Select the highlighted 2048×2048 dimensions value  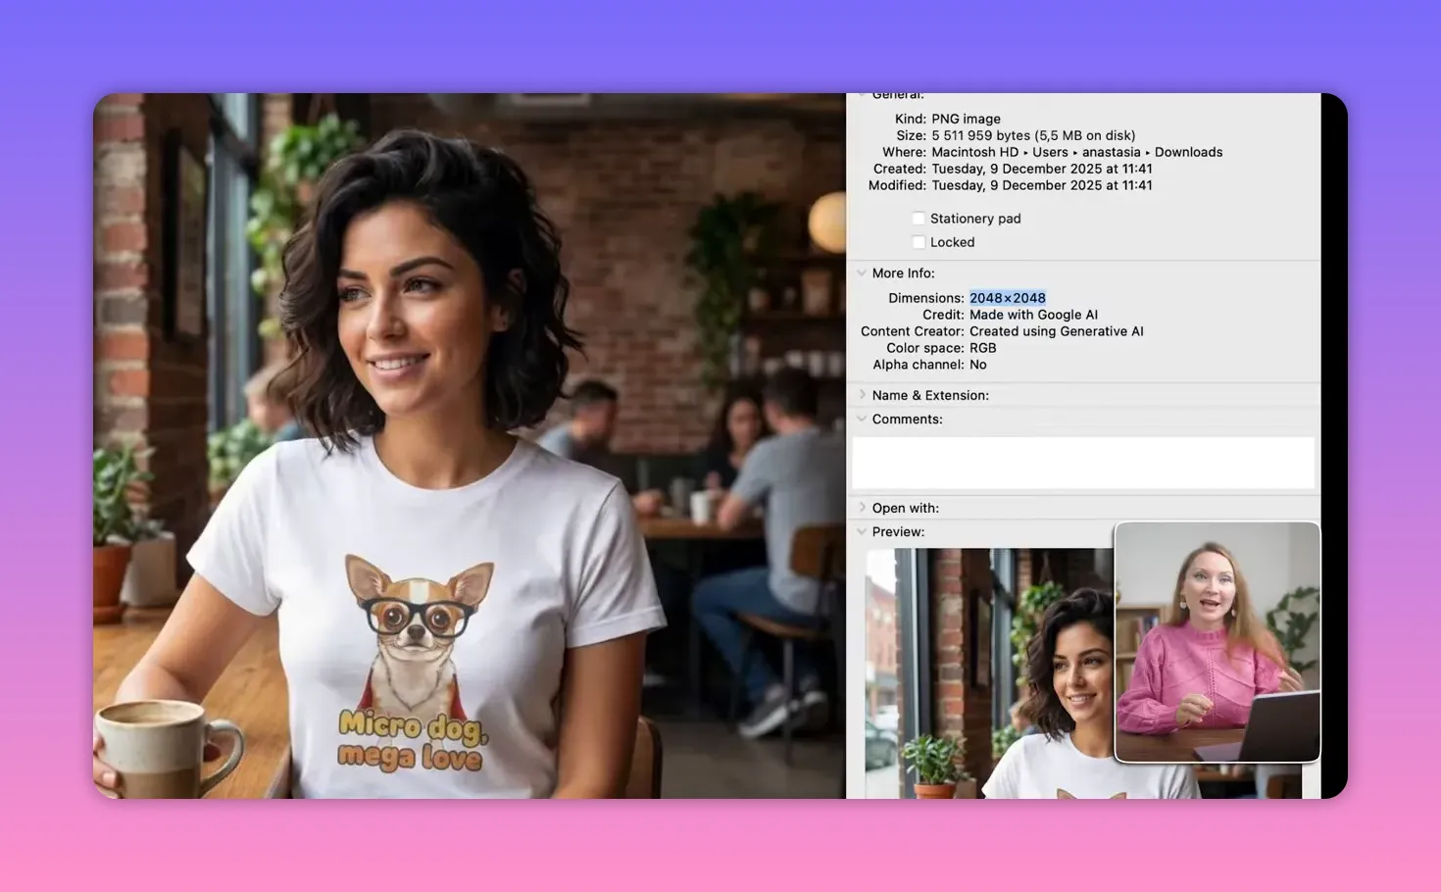1007,297
